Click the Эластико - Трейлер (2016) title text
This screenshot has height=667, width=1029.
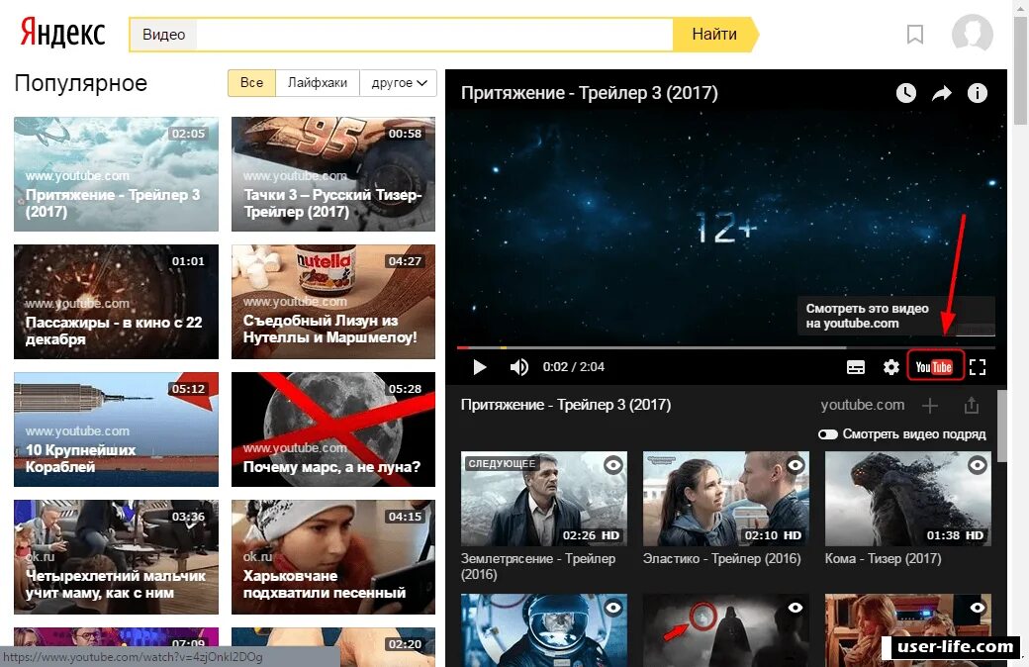click(x=722, y=559)
